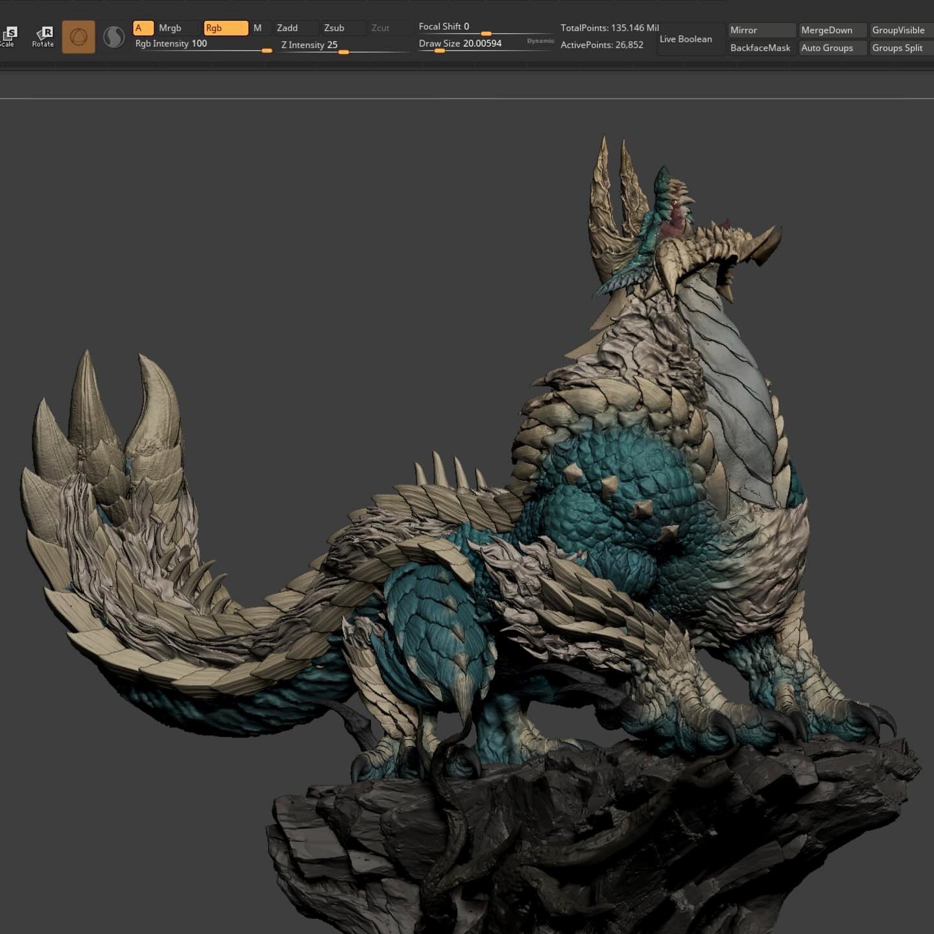Click the Groups Split button

(902, 48)
